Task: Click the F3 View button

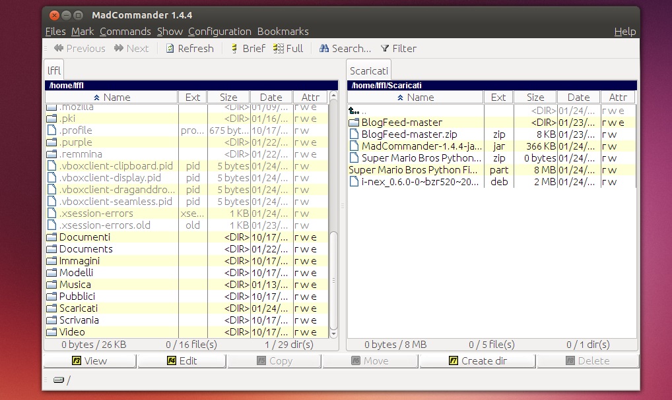Action: 90,361
